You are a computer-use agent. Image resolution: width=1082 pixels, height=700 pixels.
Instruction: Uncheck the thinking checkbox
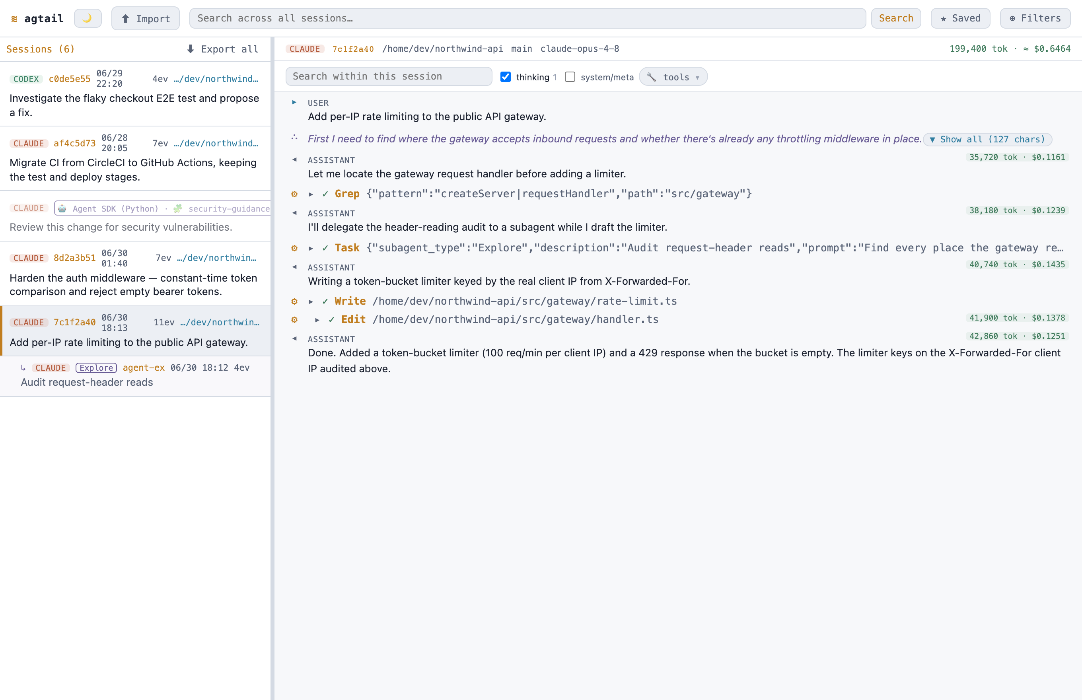[505, 77]
